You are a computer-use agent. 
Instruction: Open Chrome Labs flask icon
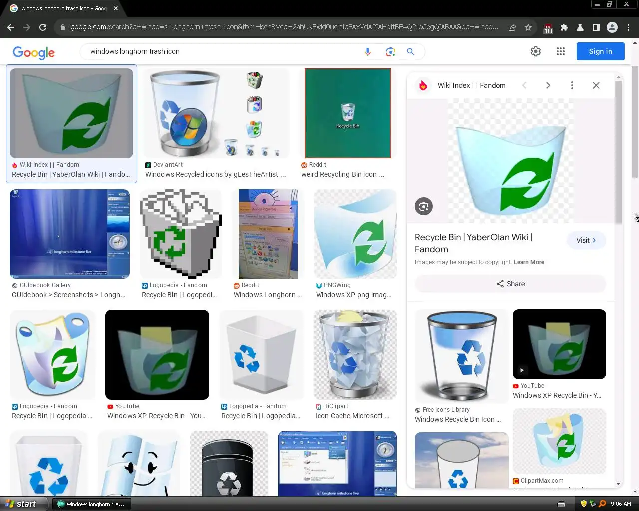point(580,27)
